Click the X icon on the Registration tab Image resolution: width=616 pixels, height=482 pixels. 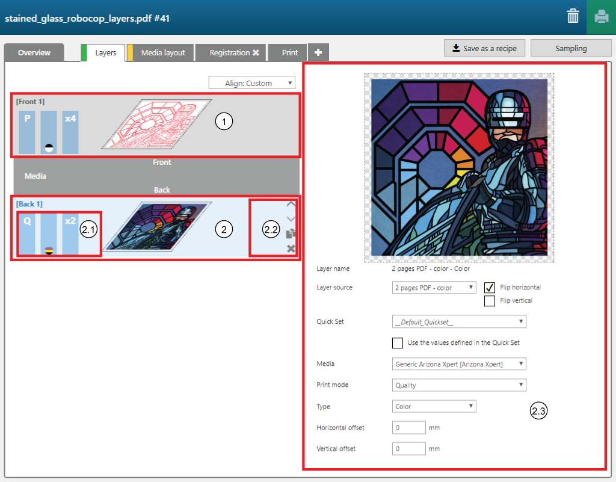pos(256,52)
